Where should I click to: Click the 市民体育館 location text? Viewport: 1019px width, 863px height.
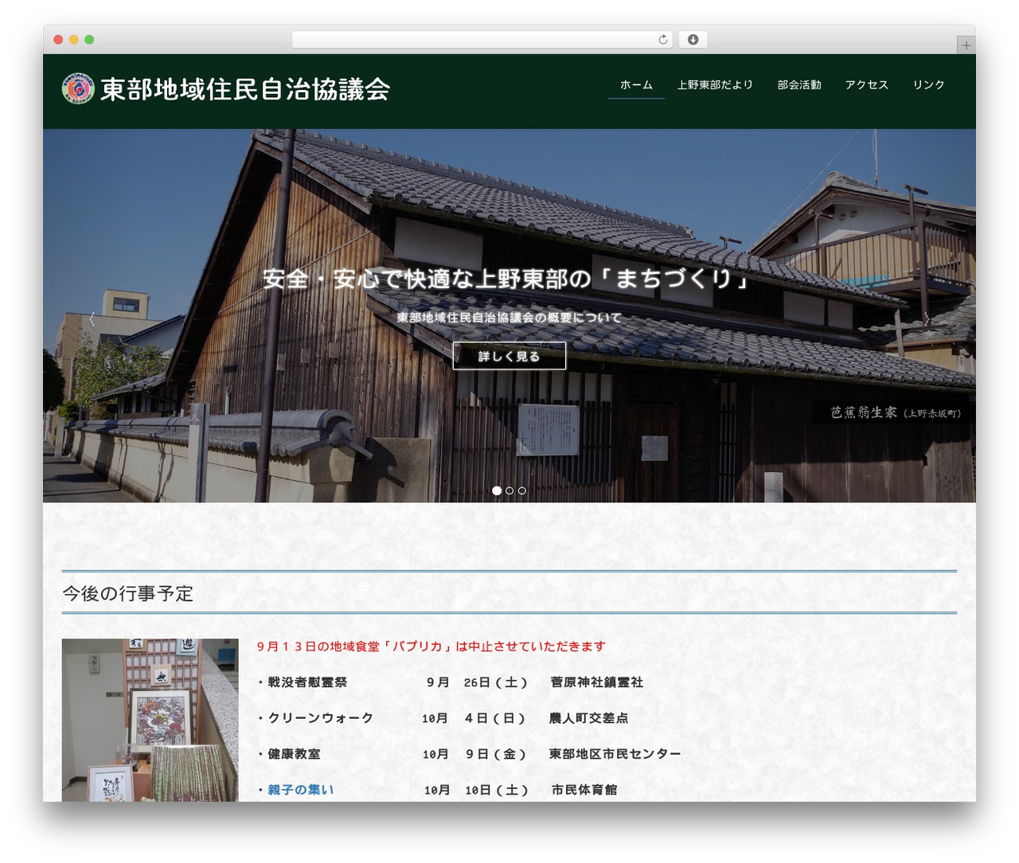(x=584, y=790)
